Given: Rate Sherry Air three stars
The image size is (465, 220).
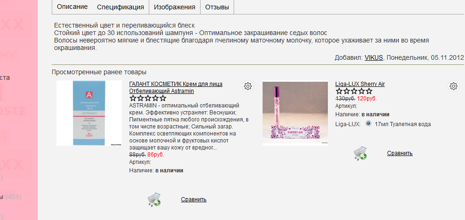Looking at the screenshot, I should click(354, 92).
